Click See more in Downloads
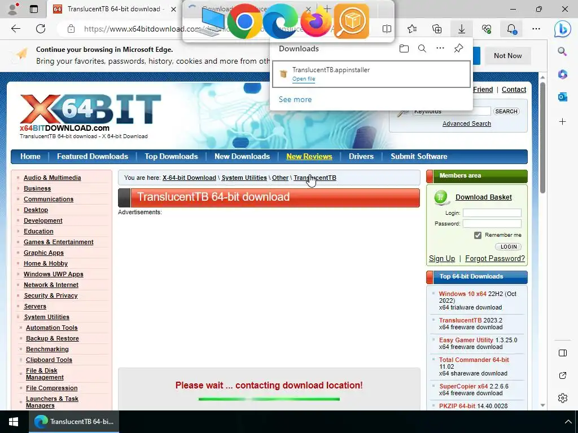This screenshot has height=433, width=578. click(295, 99)
